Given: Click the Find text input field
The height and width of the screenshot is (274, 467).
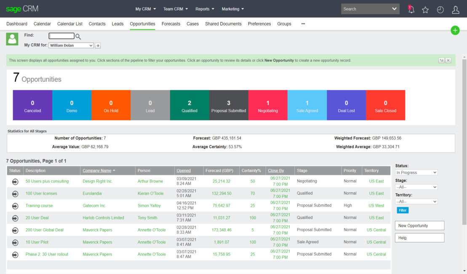Looking at the screenshot, I should click(x=61, y=36).
